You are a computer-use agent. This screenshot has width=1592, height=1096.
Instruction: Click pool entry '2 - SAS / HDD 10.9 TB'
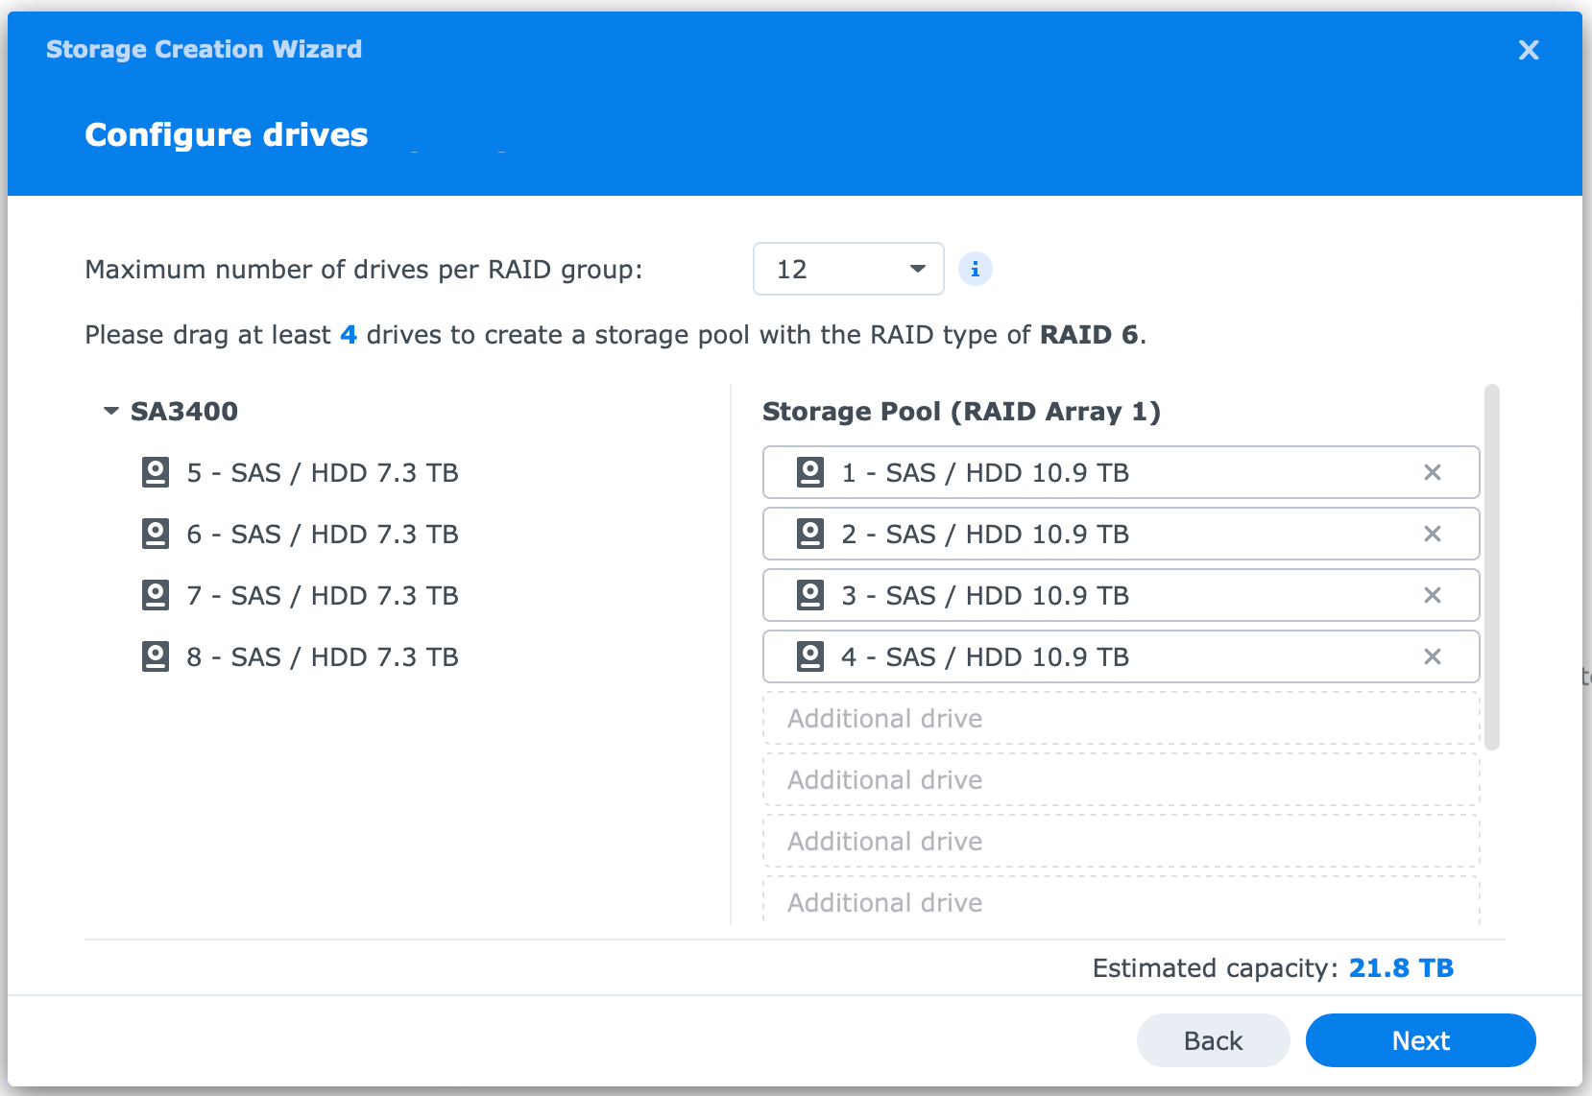[x=1121, y=534]
